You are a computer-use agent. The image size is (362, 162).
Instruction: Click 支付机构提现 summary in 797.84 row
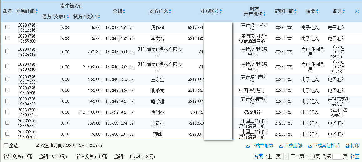(x=312, y=52)
